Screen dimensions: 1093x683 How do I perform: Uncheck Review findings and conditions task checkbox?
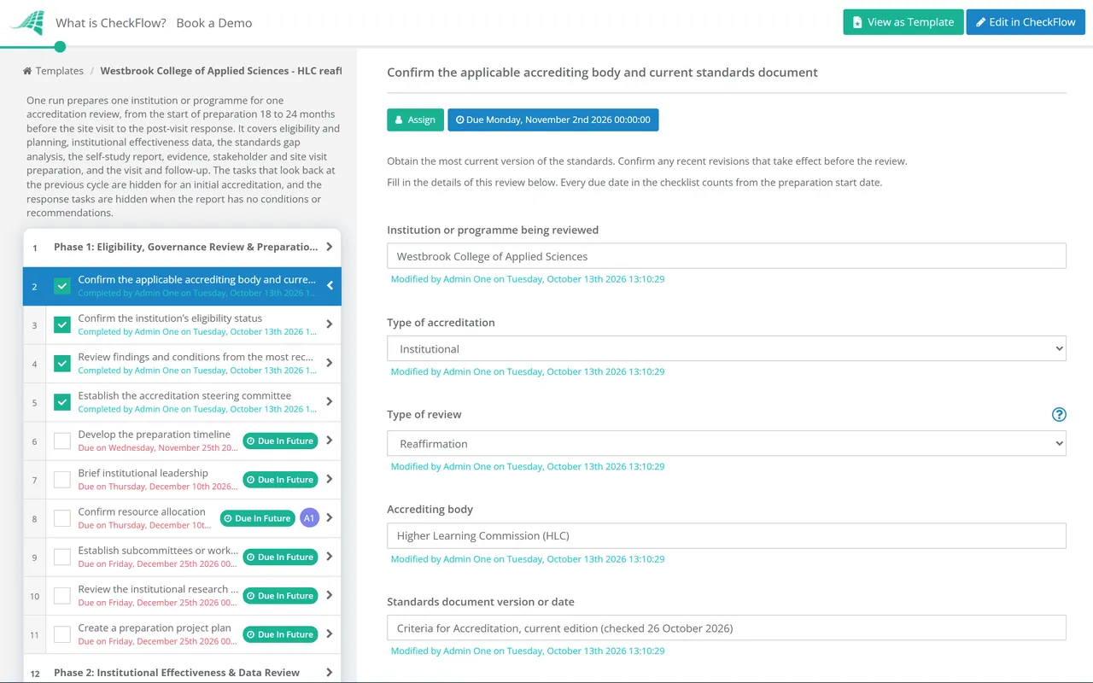[x=62, y=364]
